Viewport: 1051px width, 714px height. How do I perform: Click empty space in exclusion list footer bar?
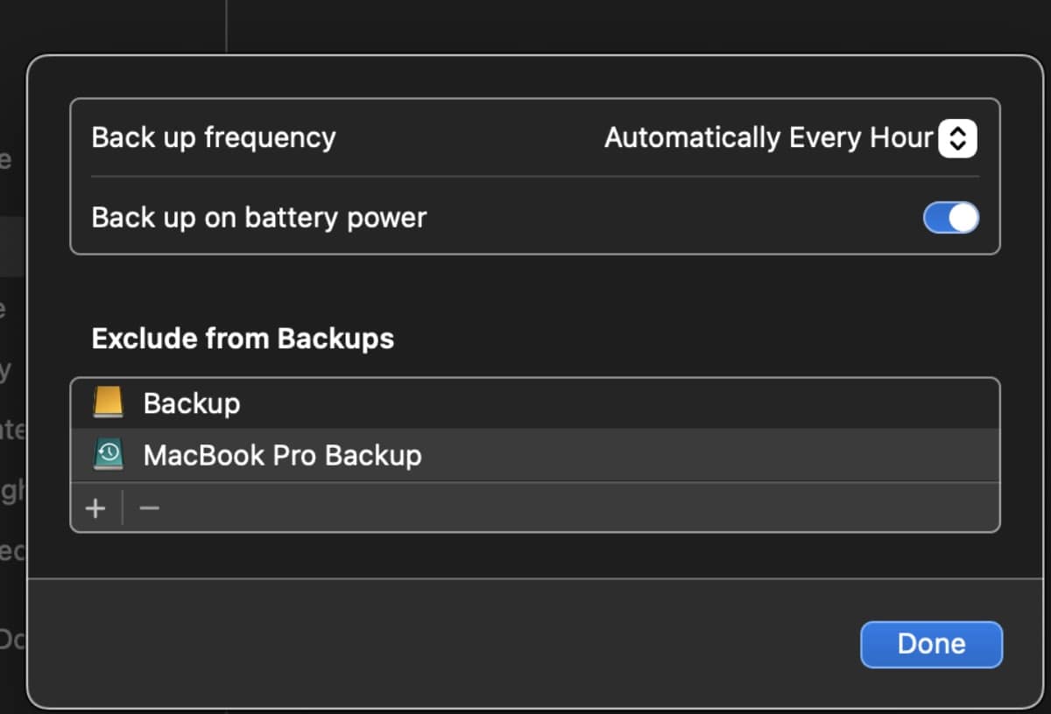(569, 507)
